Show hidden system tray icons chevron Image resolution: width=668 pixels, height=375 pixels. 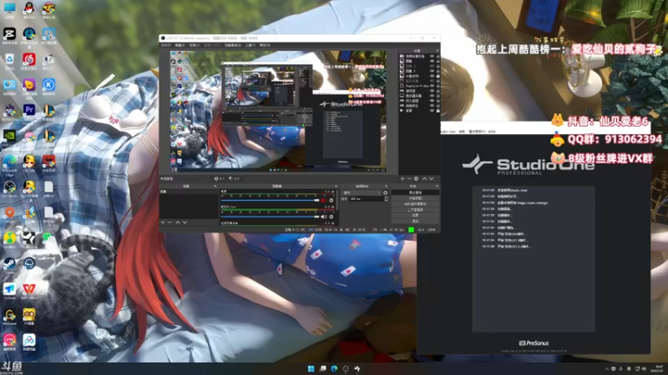(x=607, y=368)
